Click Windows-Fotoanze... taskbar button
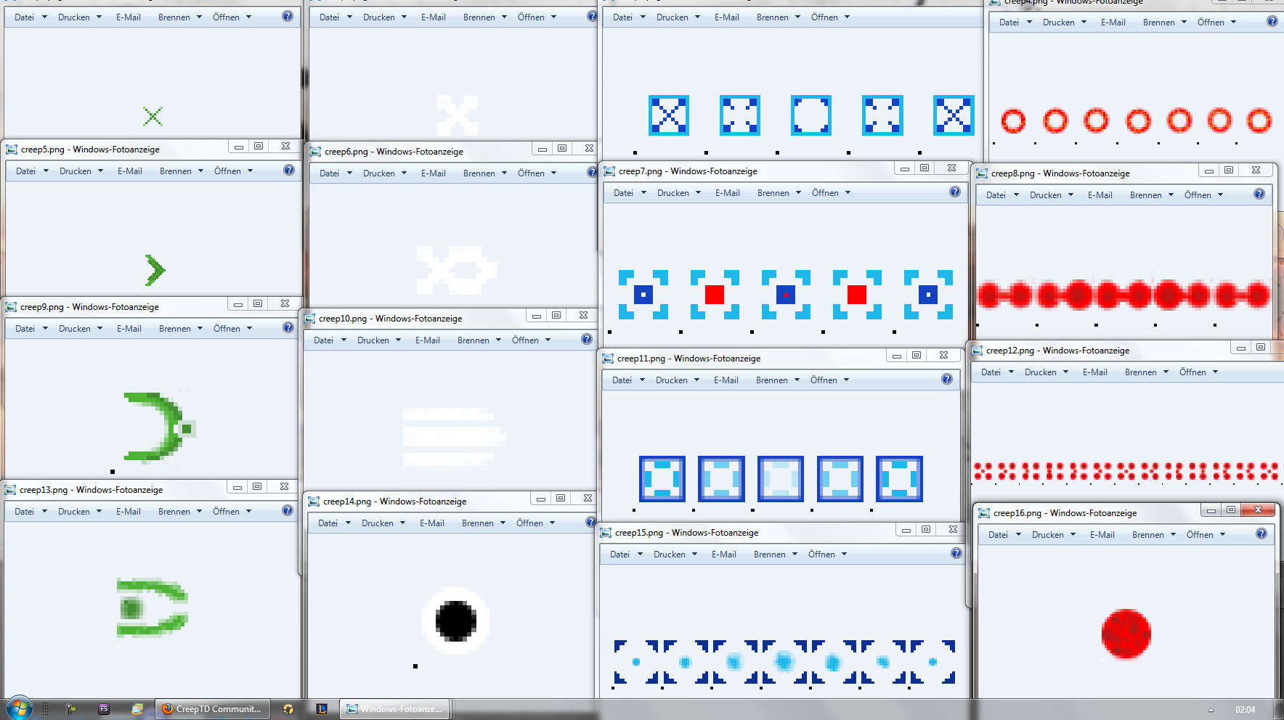1284x720 pixels. (396, 709)
